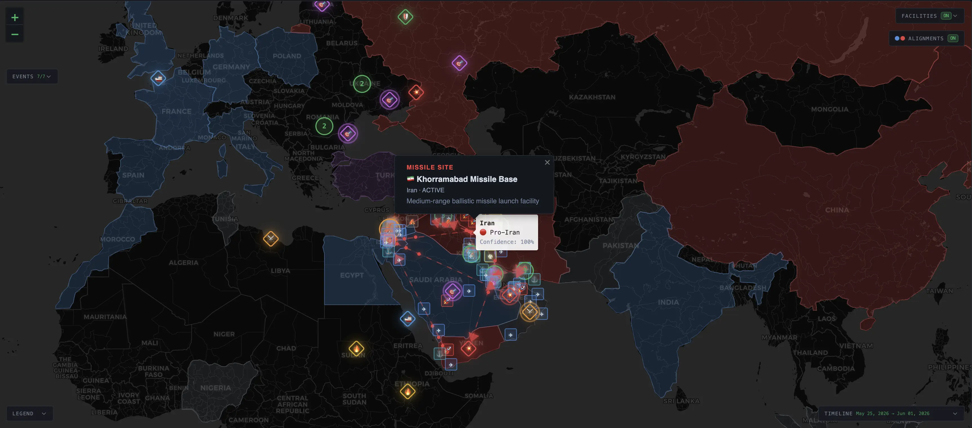Image resolution: width=972 pixels, height=428 pixels.
Task: Click the ship marker near the English Channel
Action: [x=158, y=79]
